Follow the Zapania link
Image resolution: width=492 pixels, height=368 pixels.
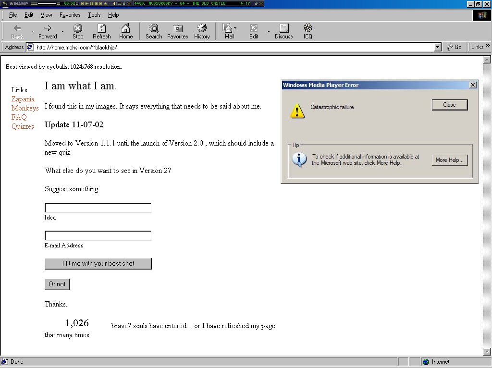[23, 99]
